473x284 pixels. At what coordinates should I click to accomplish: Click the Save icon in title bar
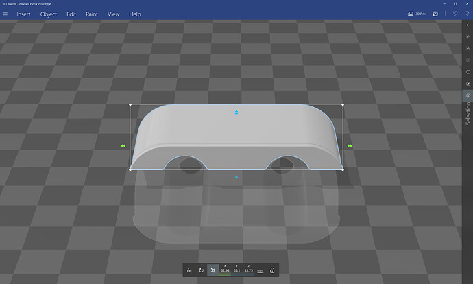435,14
